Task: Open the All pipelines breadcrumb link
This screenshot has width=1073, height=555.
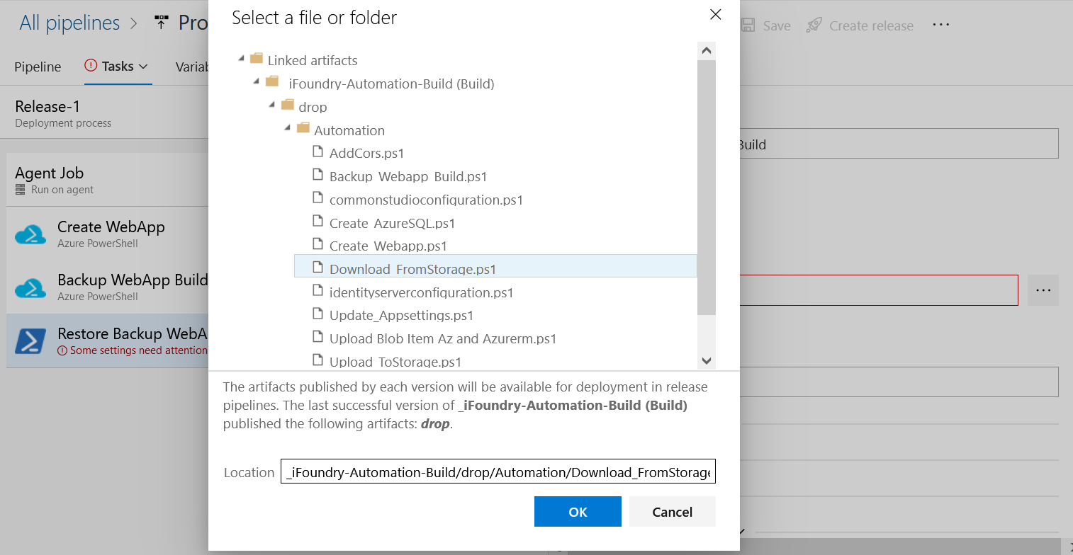Action: click(x=69, y=23)
